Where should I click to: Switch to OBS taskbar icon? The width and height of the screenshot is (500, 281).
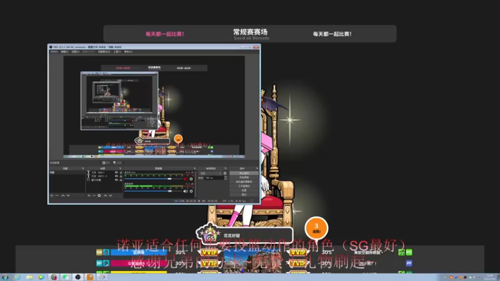pos(77,277)
